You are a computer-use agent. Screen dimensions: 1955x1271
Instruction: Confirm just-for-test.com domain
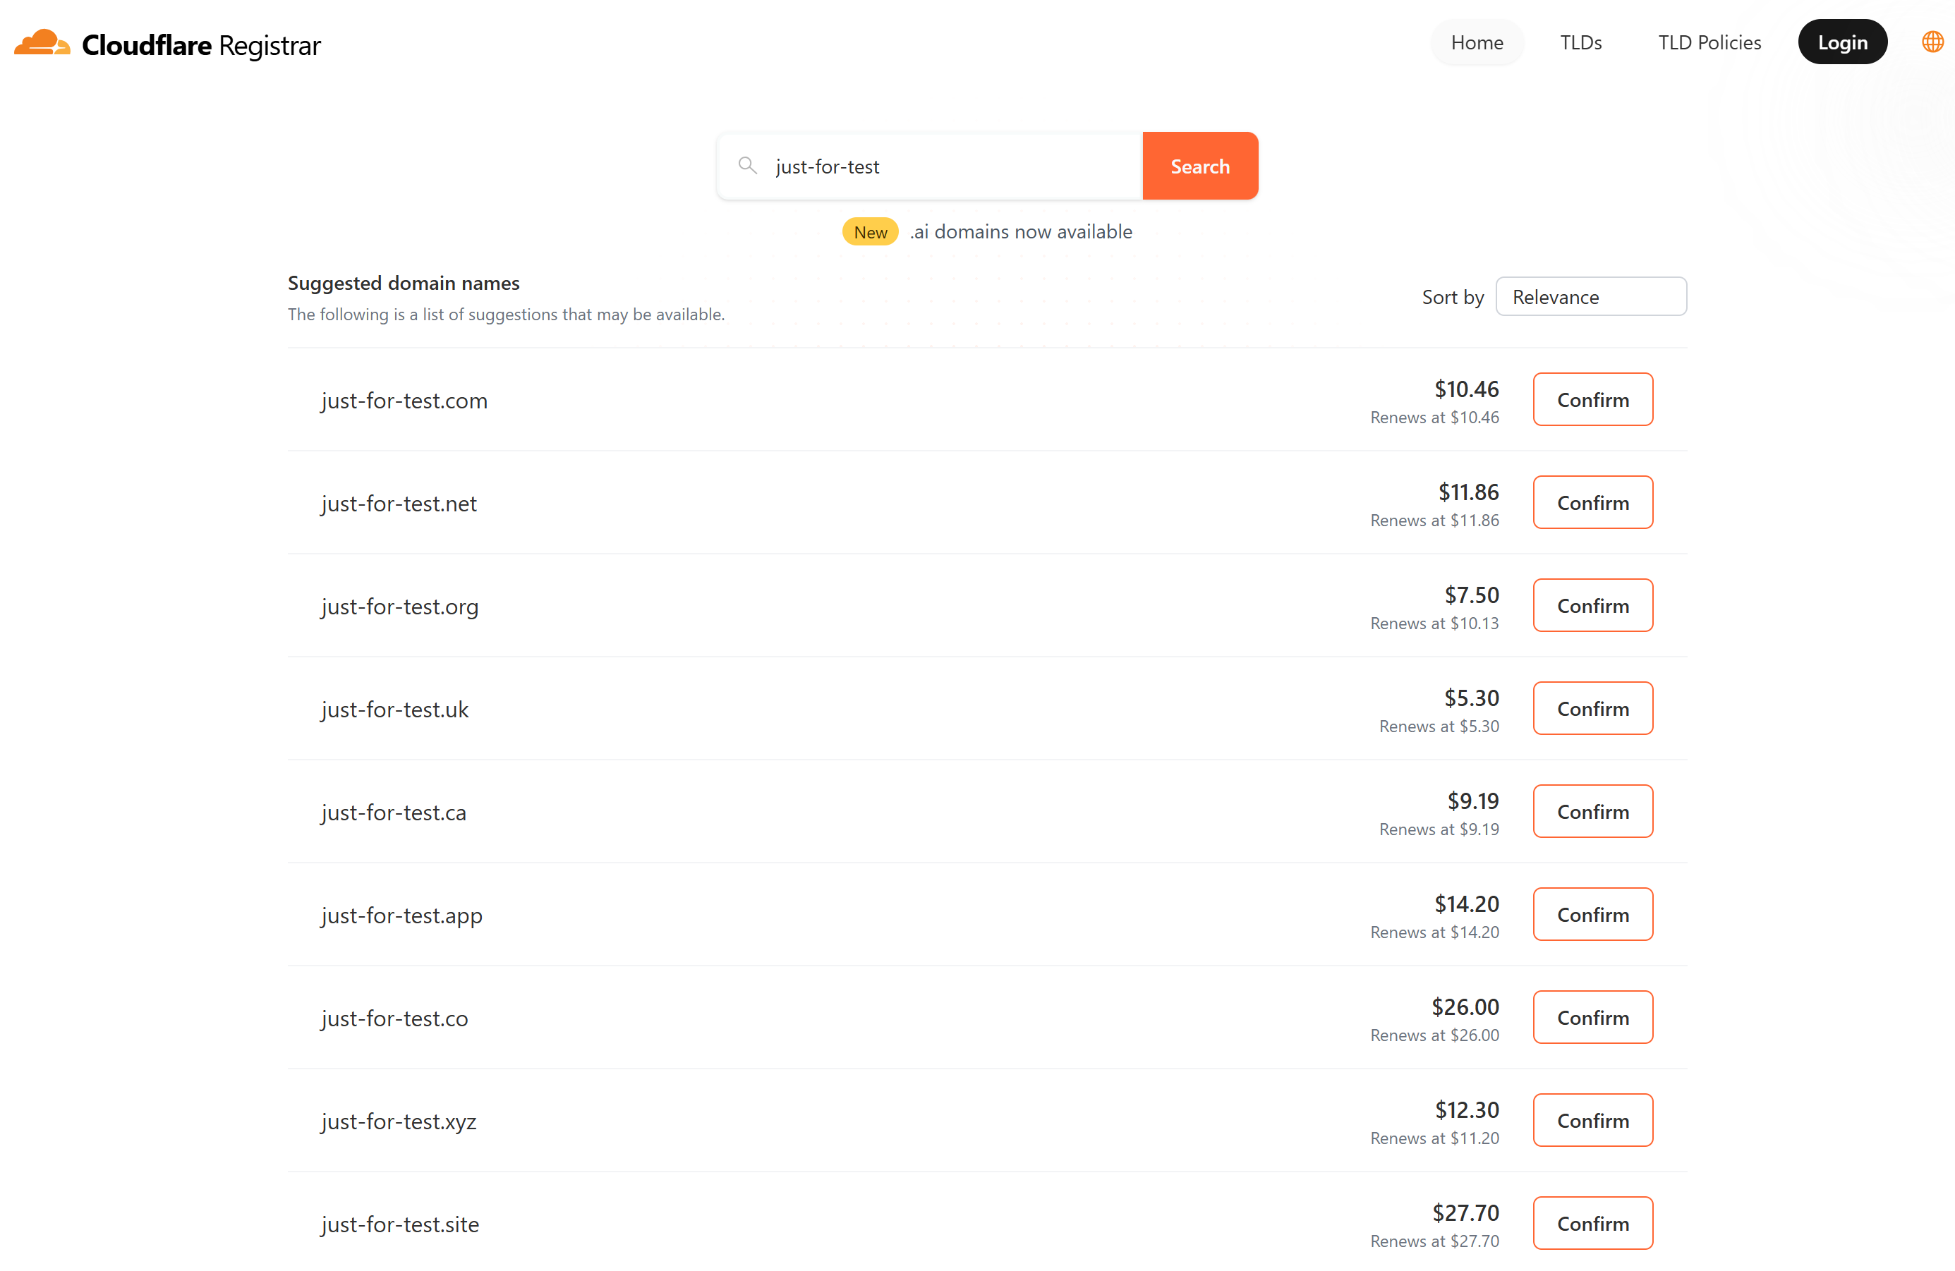(x=1592, y=400)
